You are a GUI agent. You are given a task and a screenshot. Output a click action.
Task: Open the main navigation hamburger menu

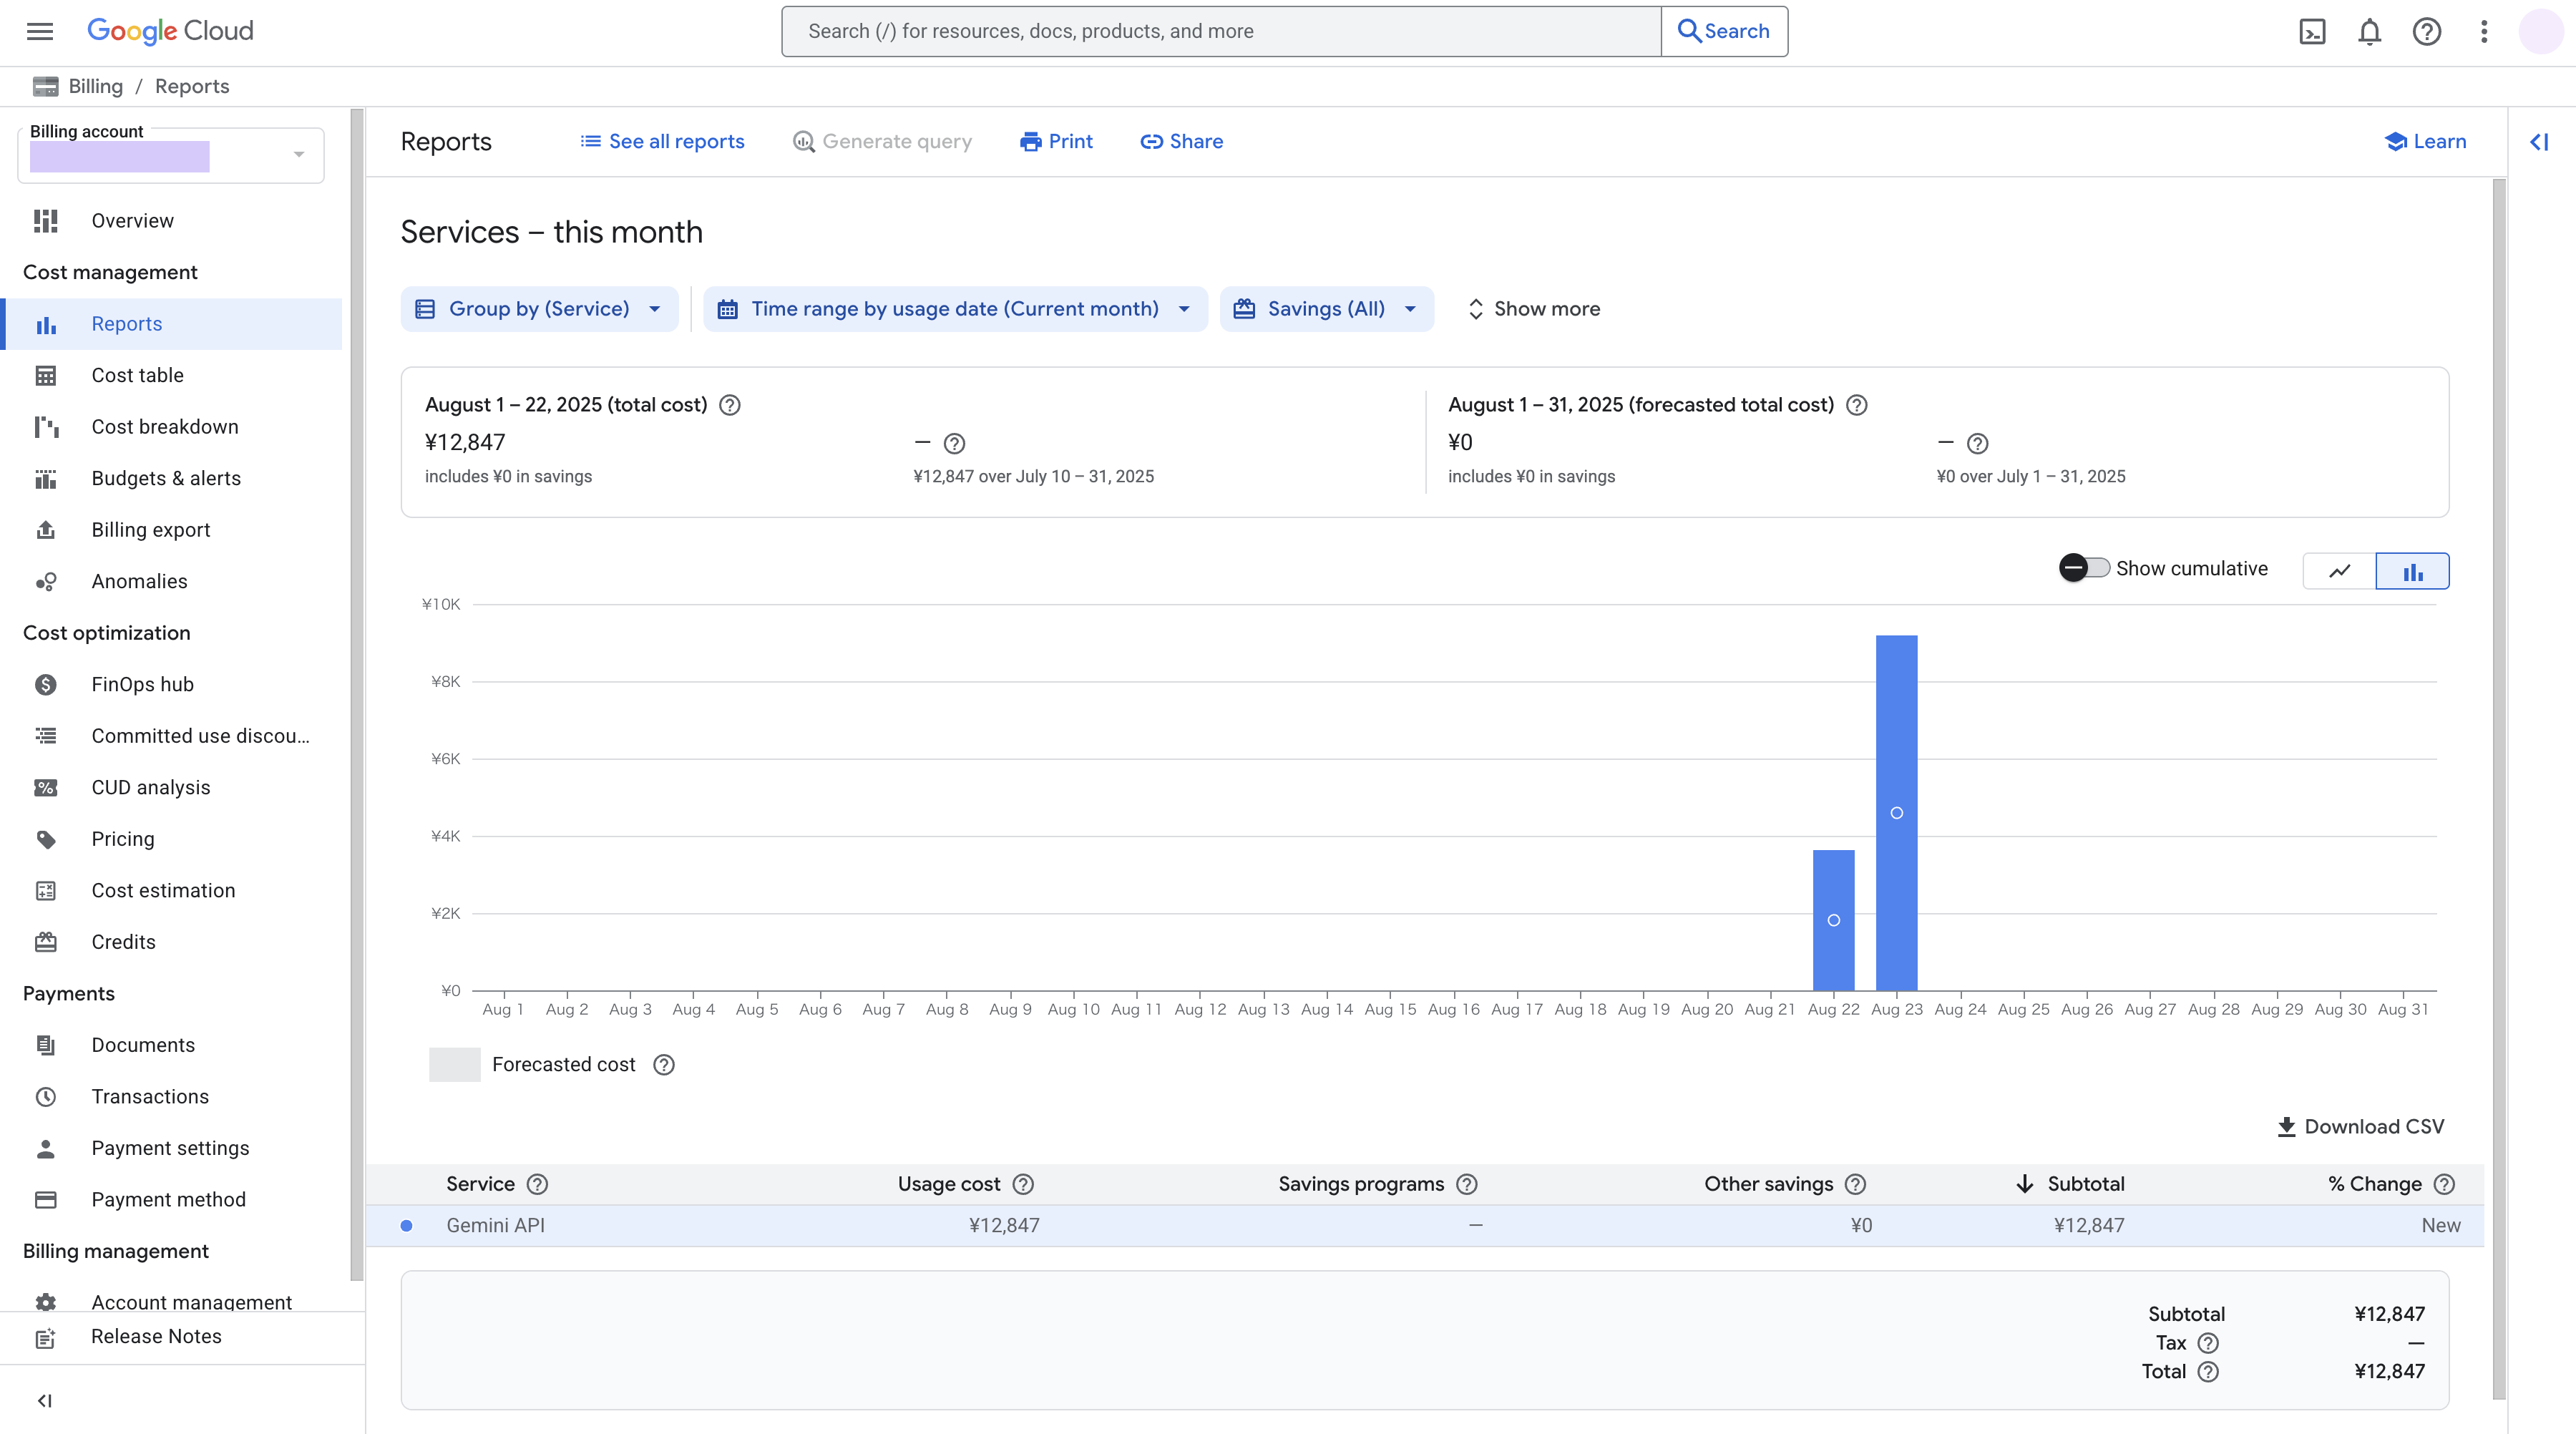point(40,31)
